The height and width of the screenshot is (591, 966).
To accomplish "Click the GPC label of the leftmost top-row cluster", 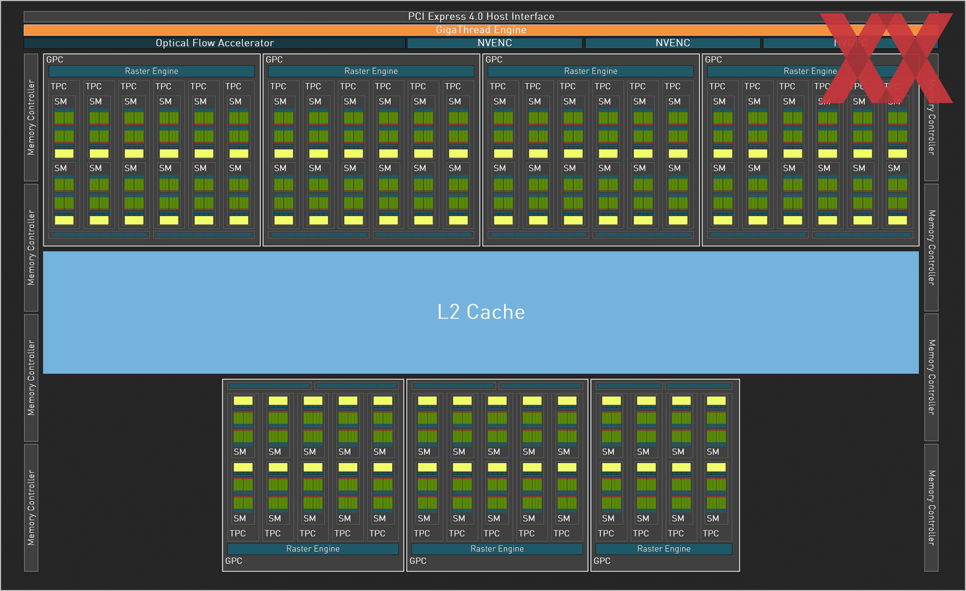I will click(55, 59).
